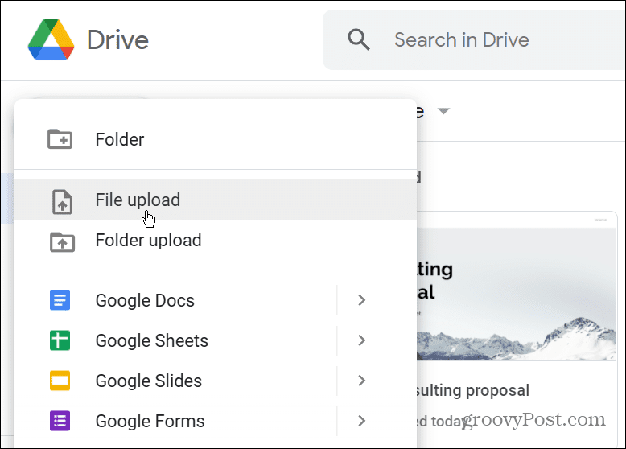Click the new folder icon
Screen dimensions: 626x449
tap(60, 139)
